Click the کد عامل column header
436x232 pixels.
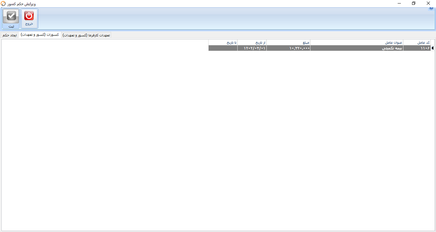pos(417,42)
